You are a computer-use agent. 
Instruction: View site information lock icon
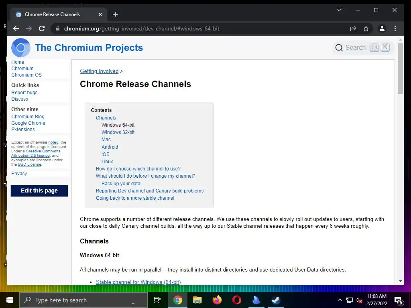click(x=58, y=28)
